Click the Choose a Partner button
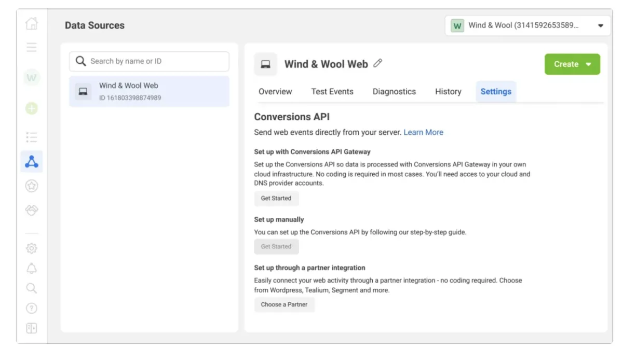The width and height of the screenshot is (623, 350). click(x=284, y=304)
